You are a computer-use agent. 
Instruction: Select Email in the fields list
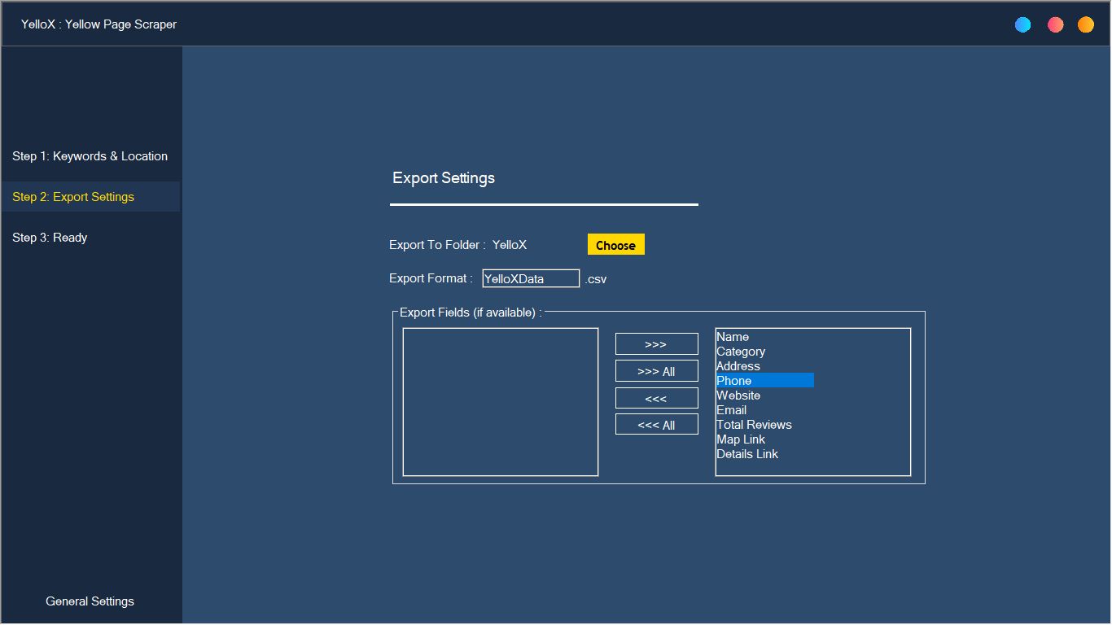coord(765,410)
